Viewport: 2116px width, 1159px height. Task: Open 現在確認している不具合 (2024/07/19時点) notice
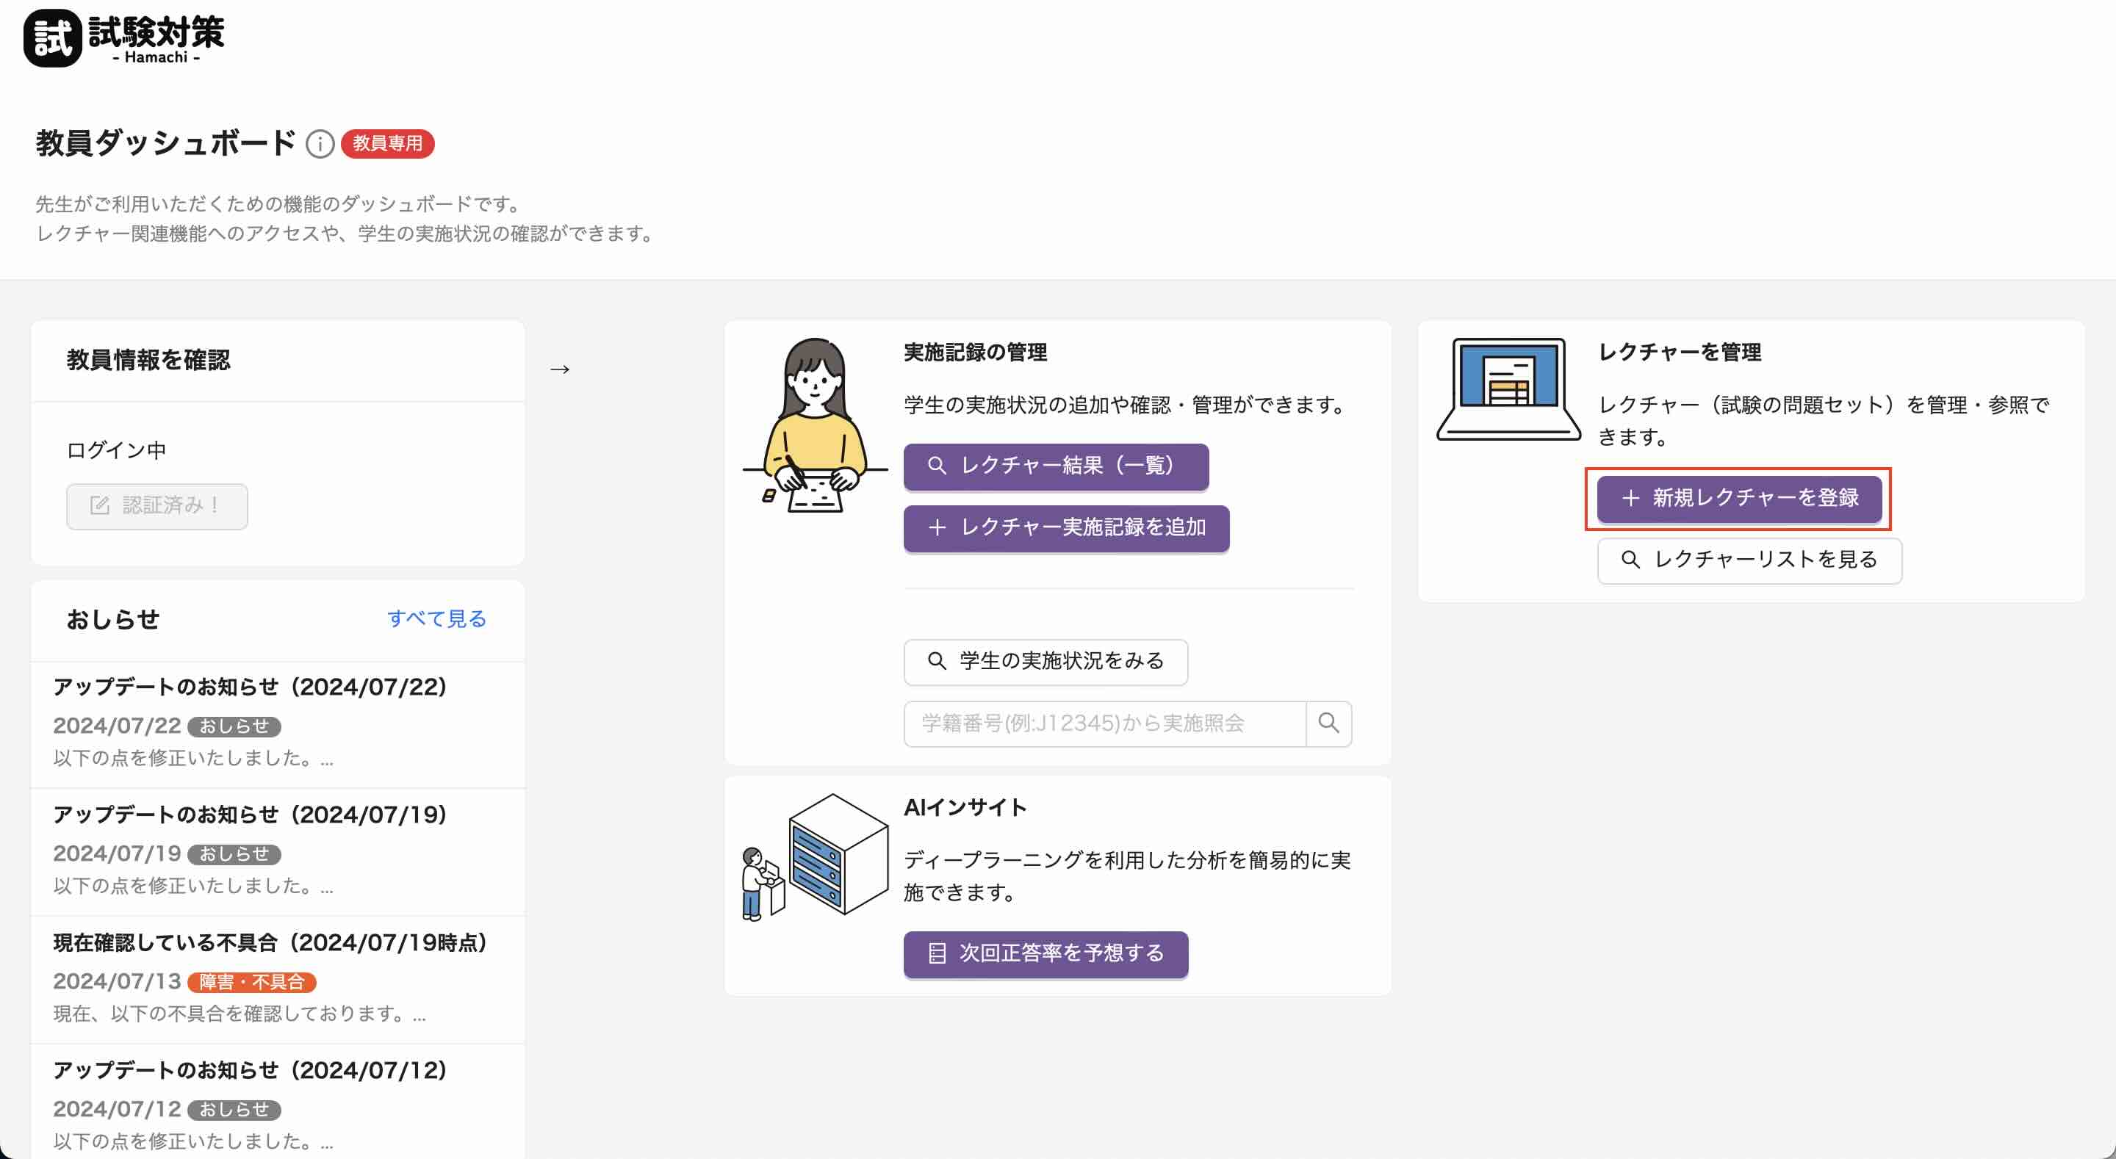tap(270, 942)
